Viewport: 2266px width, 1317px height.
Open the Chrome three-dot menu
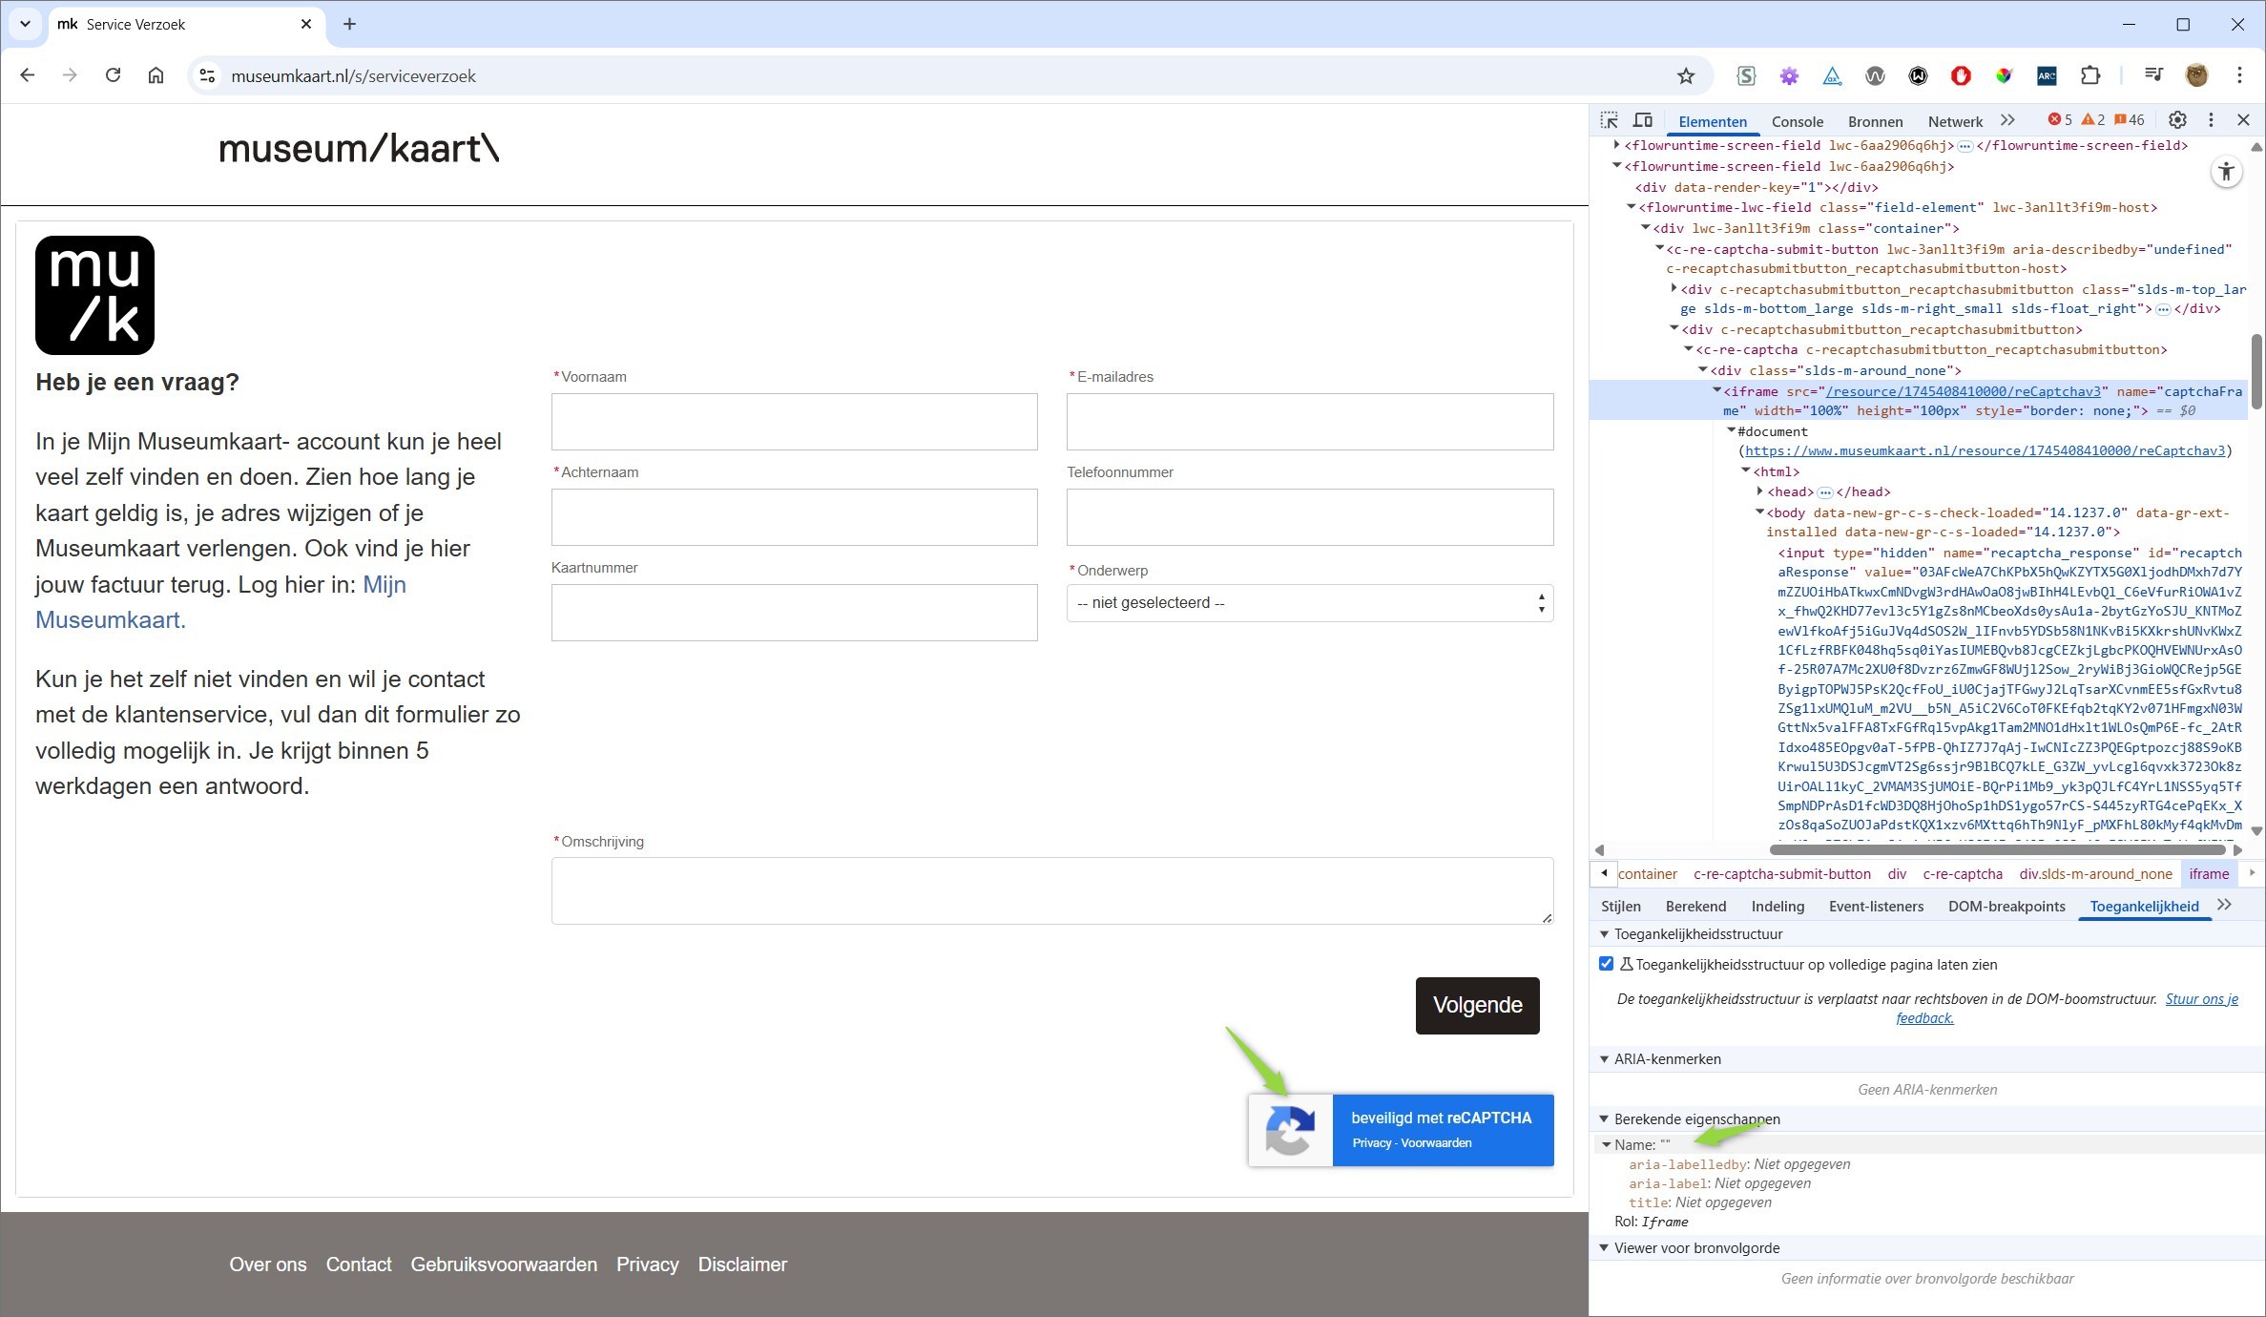click(x=2239, y=75)
